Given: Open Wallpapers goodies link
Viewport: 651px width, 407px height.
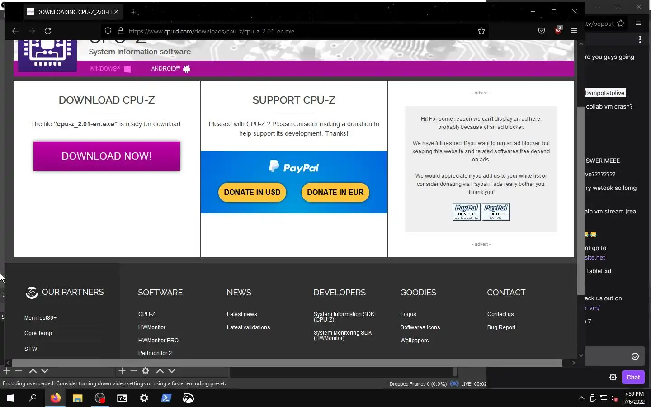Looking at the screenshot, I should click(x=415, y=341).
